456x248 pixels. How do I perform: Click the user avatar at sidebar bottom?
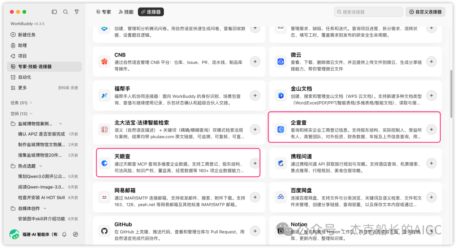14,234
